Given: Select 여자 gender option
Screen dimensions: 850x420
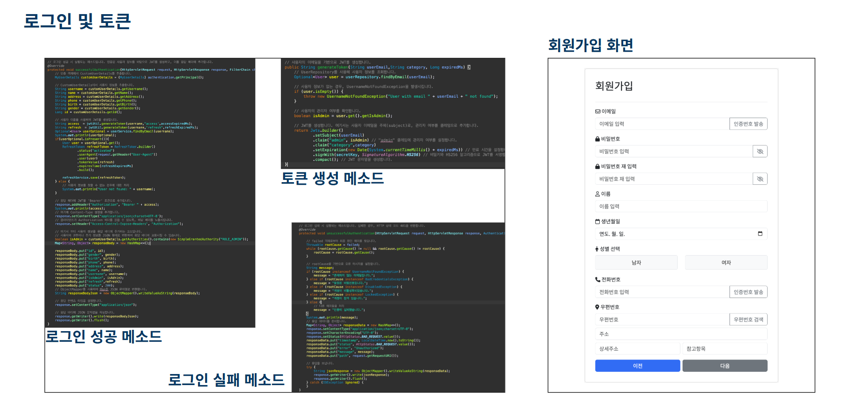Looking at the screenshot, I should [x=726, y=262].
